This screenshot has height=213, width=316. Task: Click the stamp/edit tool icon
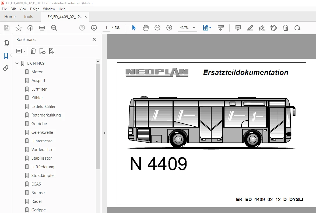273,28
